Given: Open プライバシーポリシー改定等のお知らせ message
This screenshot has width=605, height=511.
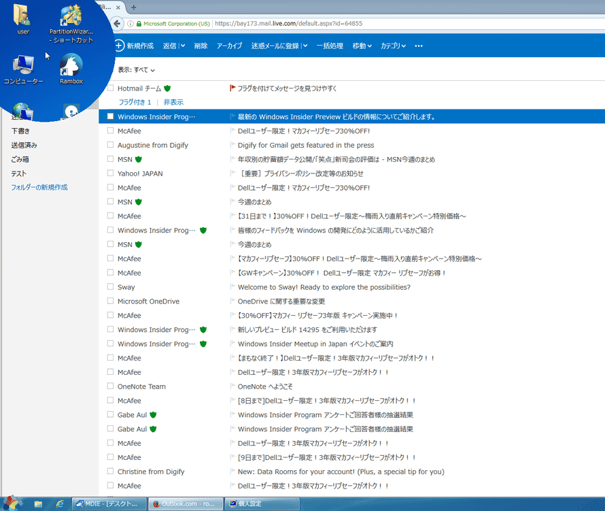Looking at the screenshot, I should point(300,174).
